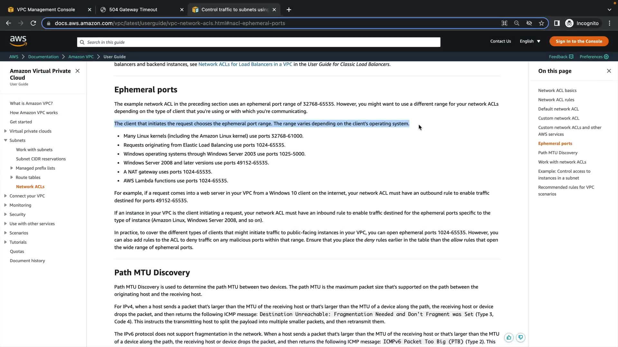618x347 pixels.
Task: Click Sign In to the Console button
Action: pos(579,41)
